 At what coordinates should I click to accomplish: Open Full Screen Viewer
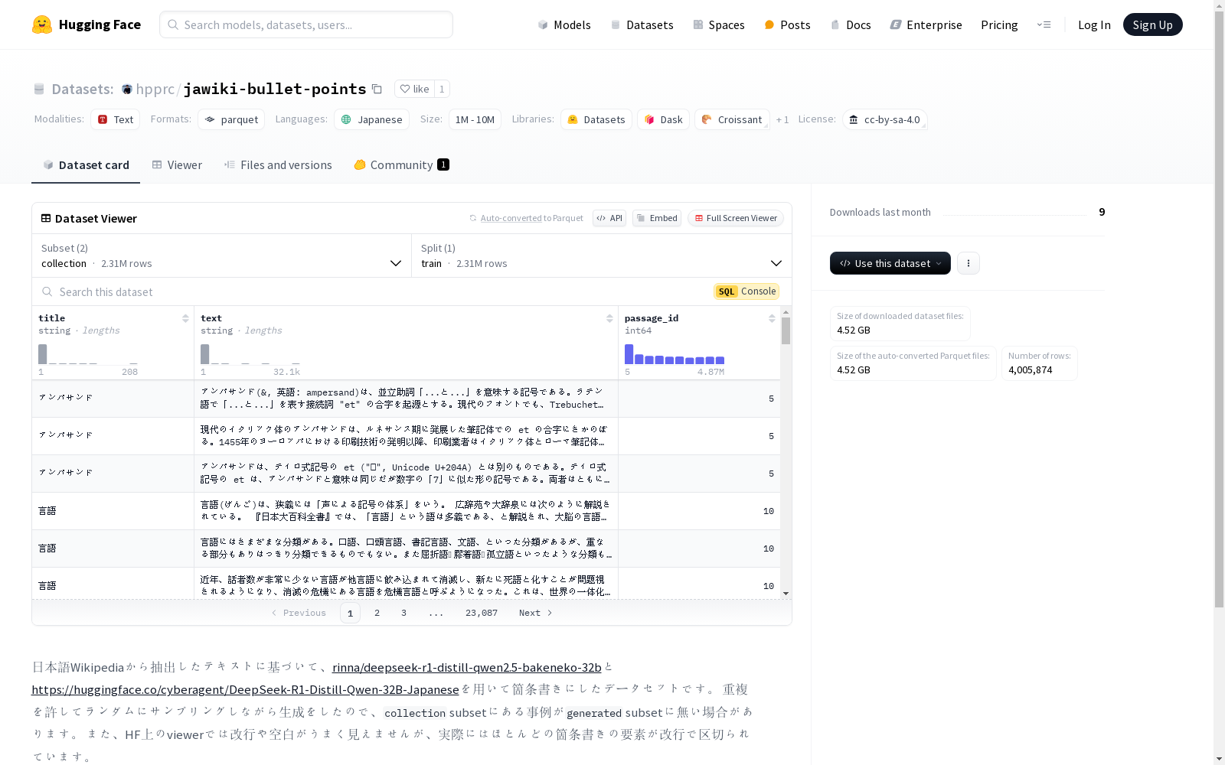tap(736, 218)
